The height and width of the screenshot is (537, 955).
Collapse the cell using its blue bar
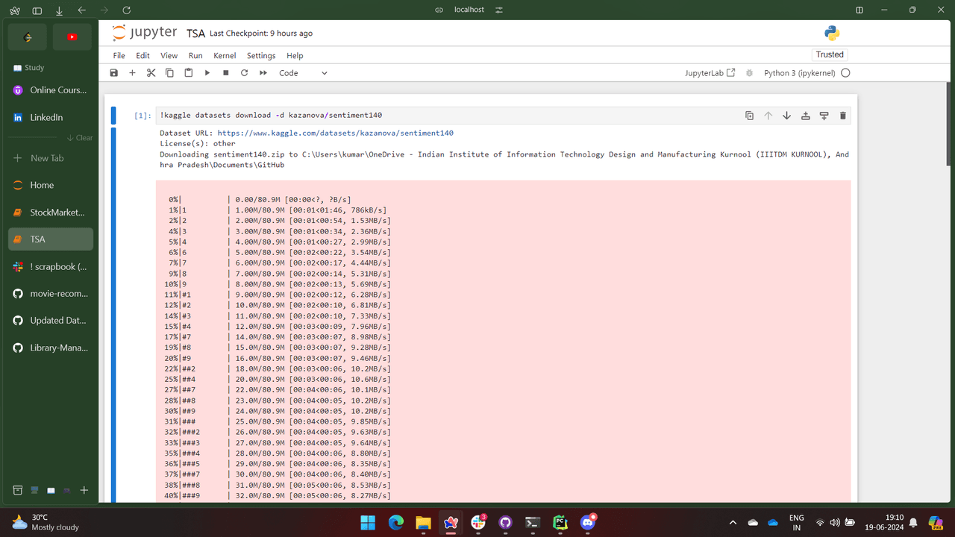click(113, 116)
